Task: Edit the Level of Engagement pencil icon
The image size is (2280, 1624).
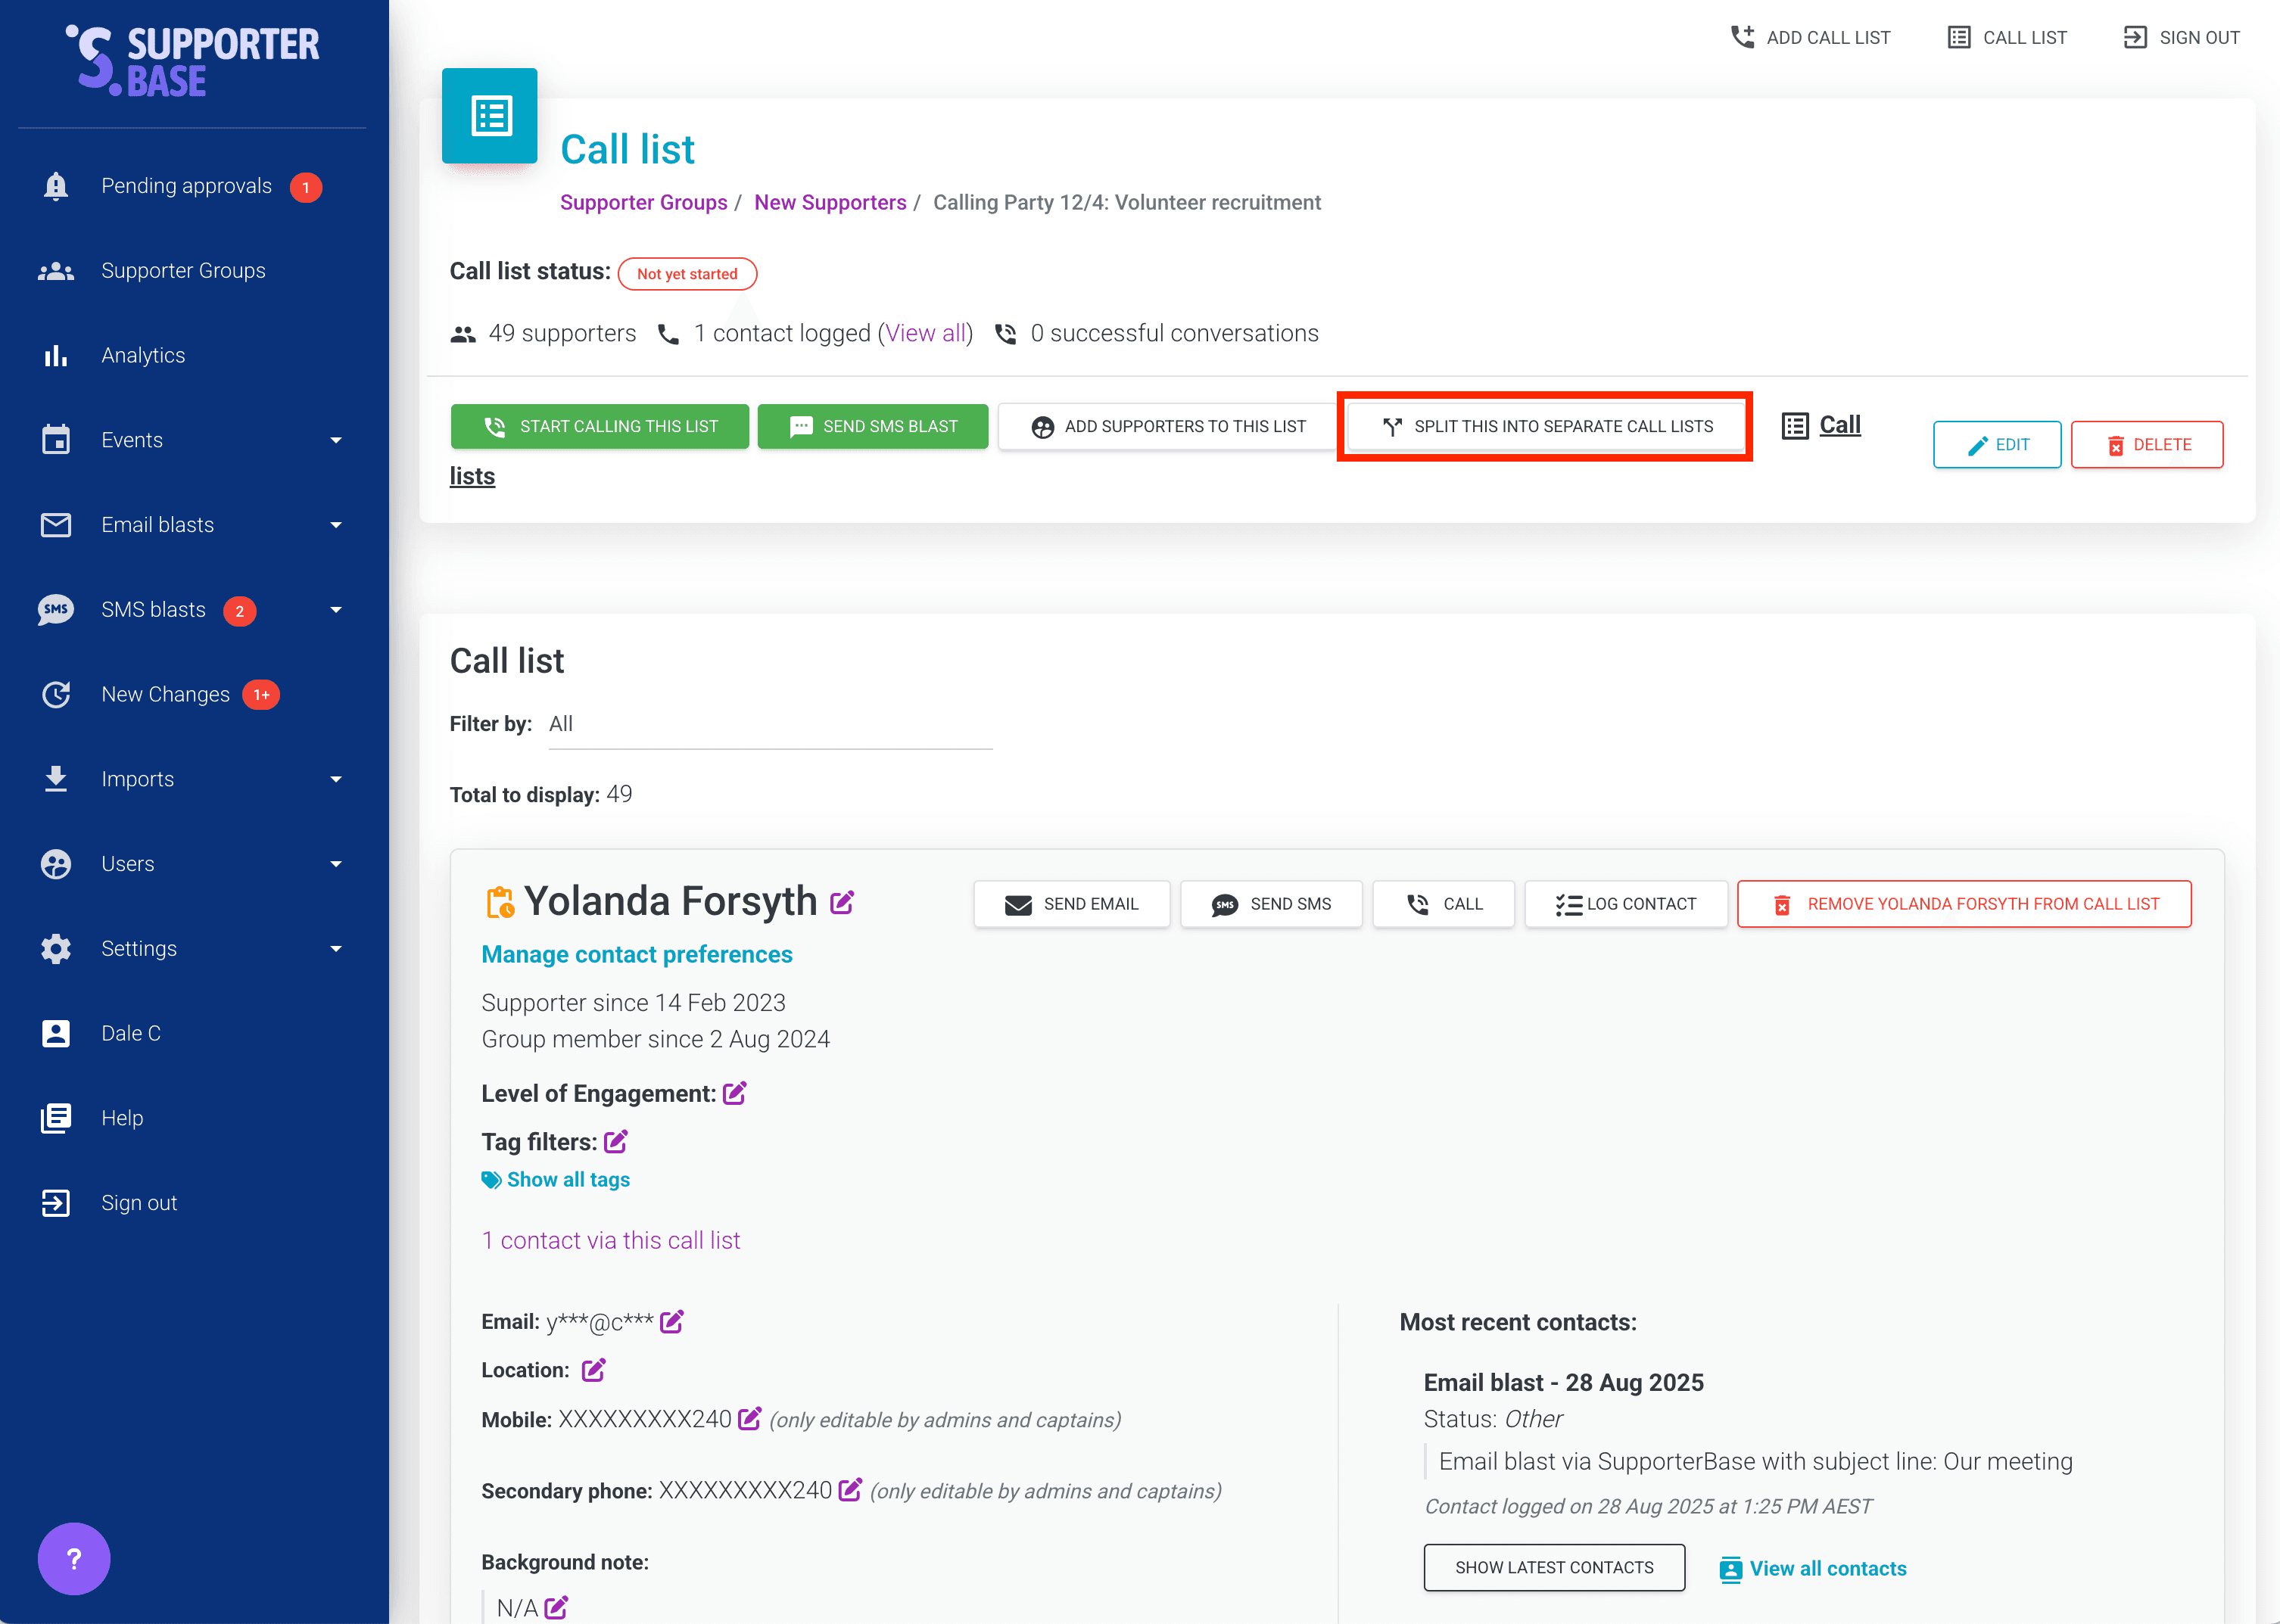Action: (x=735, y=1093)
